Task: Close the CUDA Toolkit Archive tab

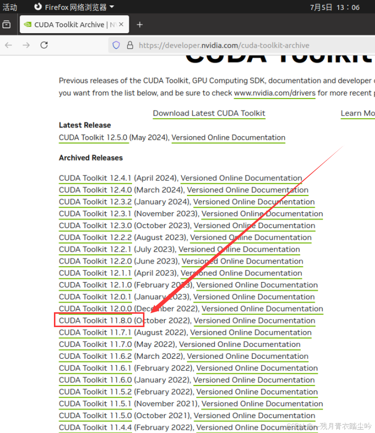Action: [122, 24]
